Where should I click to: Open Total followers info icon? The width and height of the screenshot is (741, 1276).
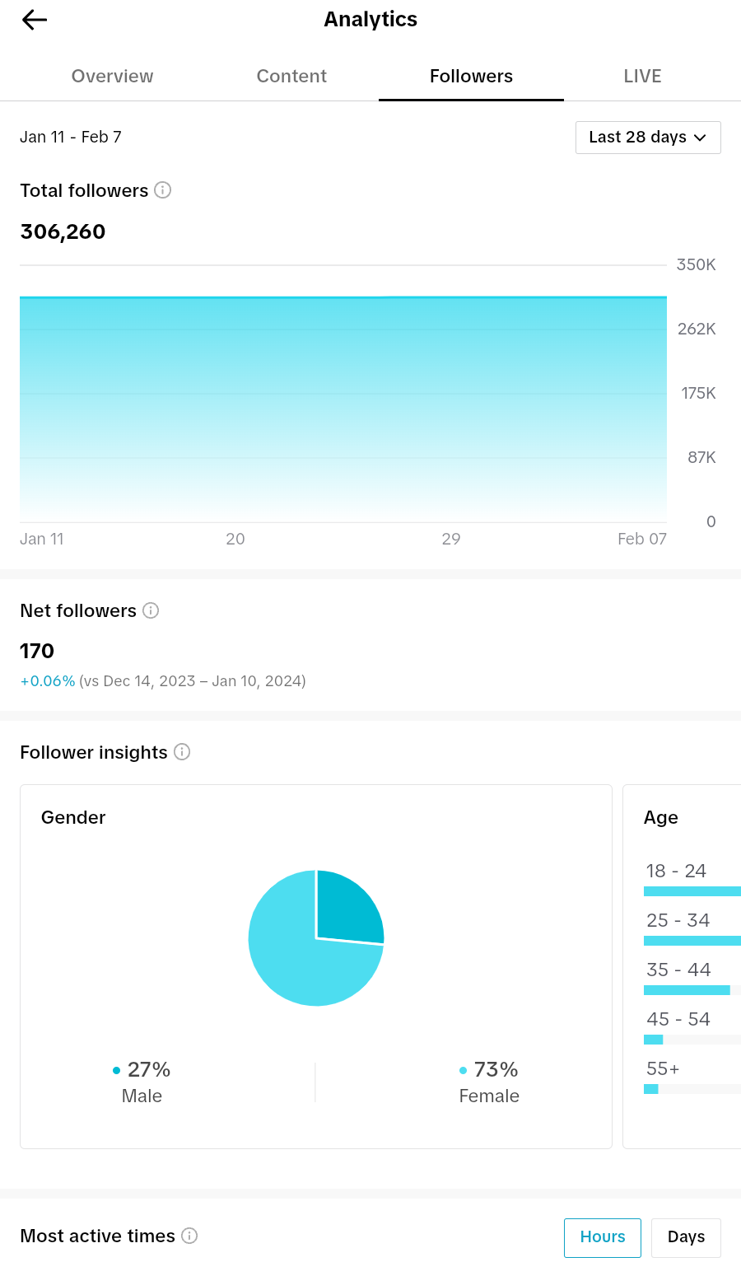(x=163, y=190)
